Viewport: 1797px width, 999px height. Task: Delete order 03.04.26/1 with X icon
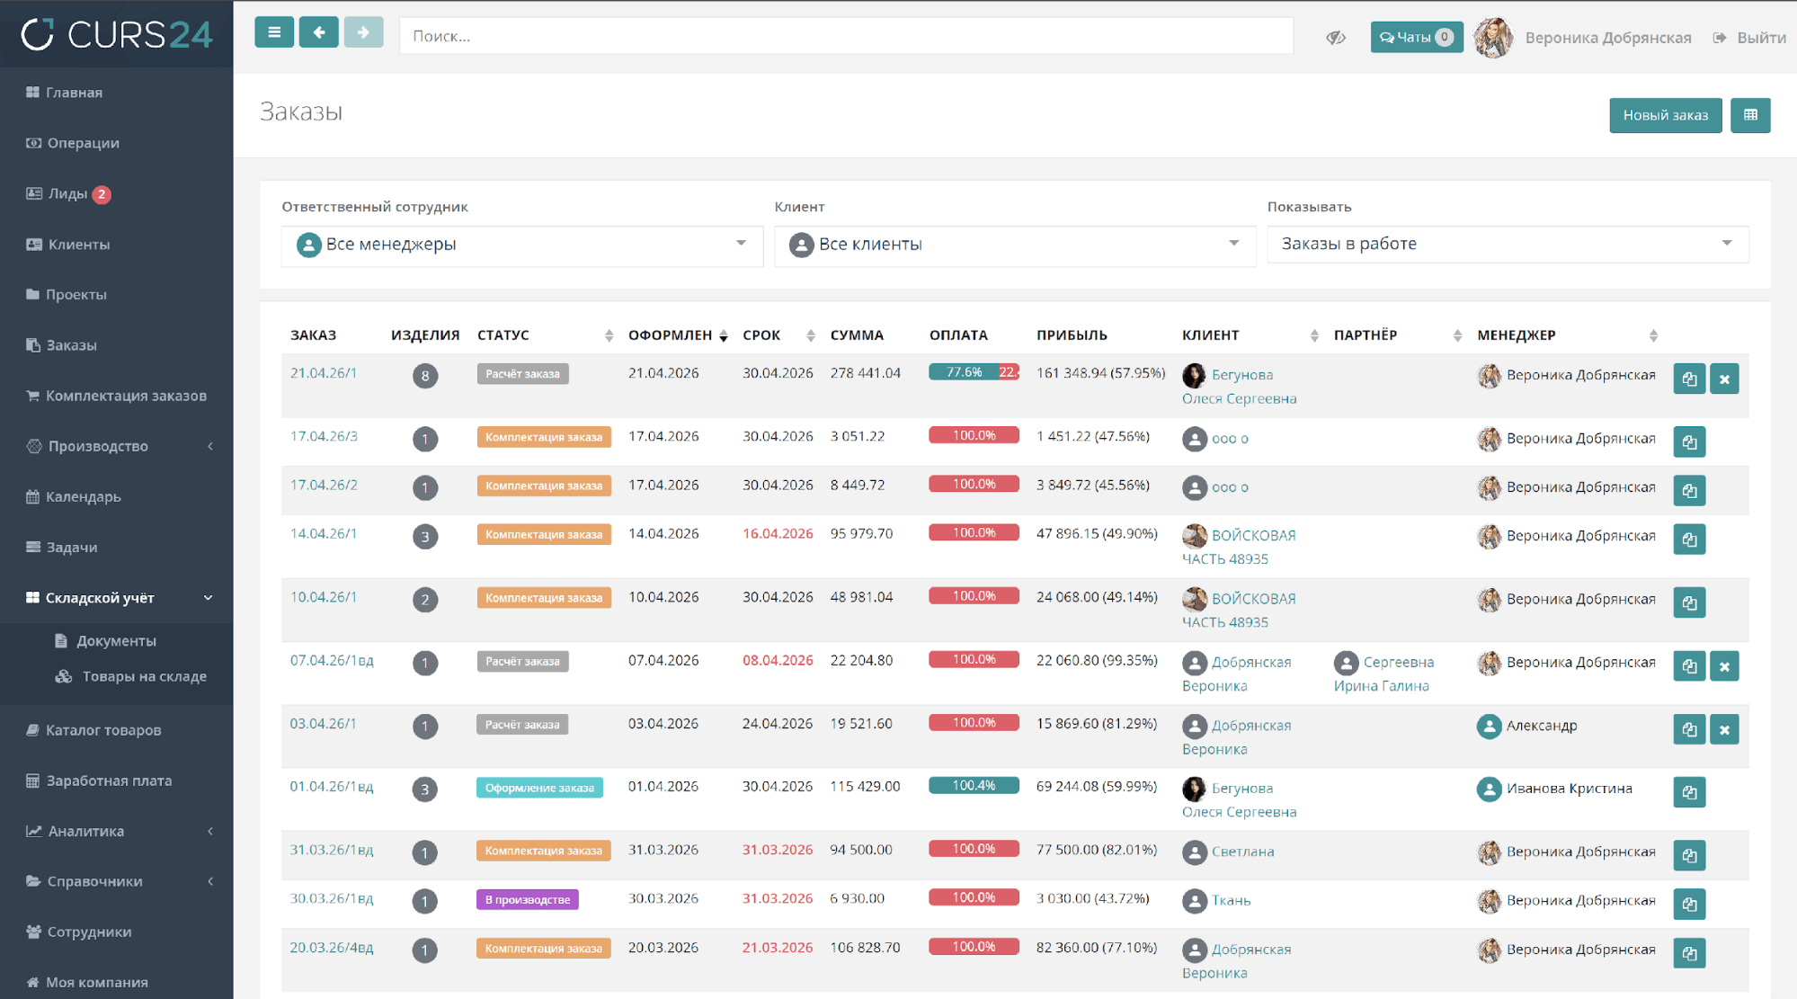tap(1724, 730)
